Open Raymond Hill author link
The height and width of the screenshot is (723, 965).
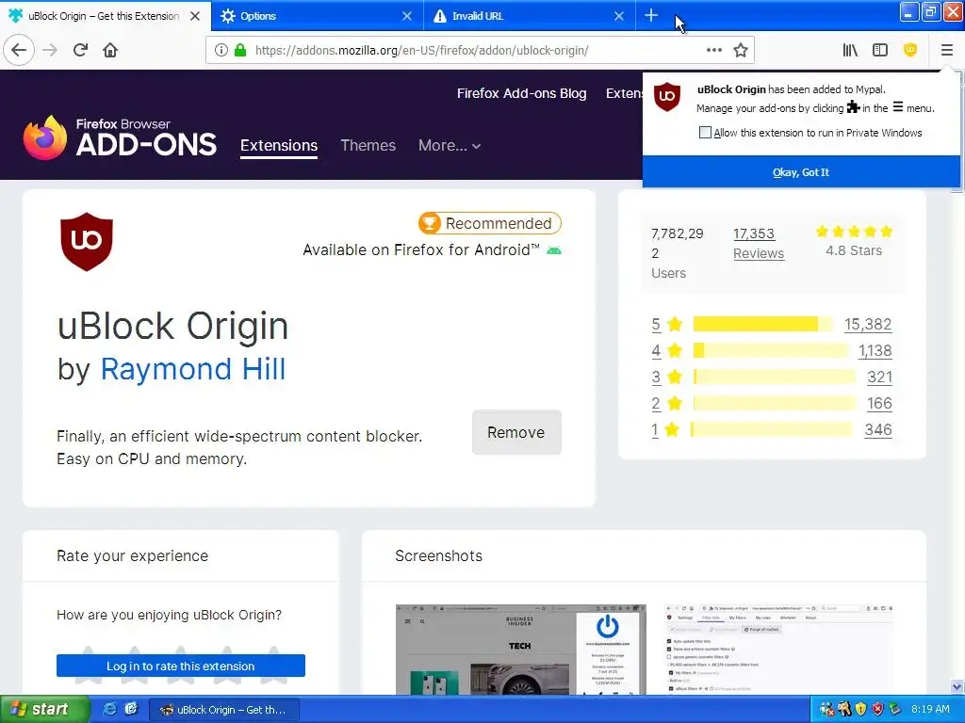point(192,369)
